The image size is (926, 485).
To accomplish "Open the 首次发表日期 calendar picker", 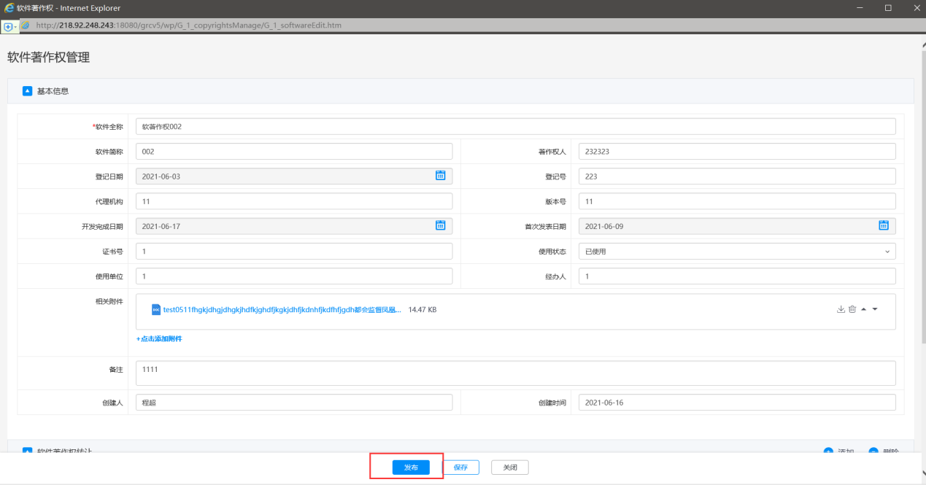I will (883, 226).
